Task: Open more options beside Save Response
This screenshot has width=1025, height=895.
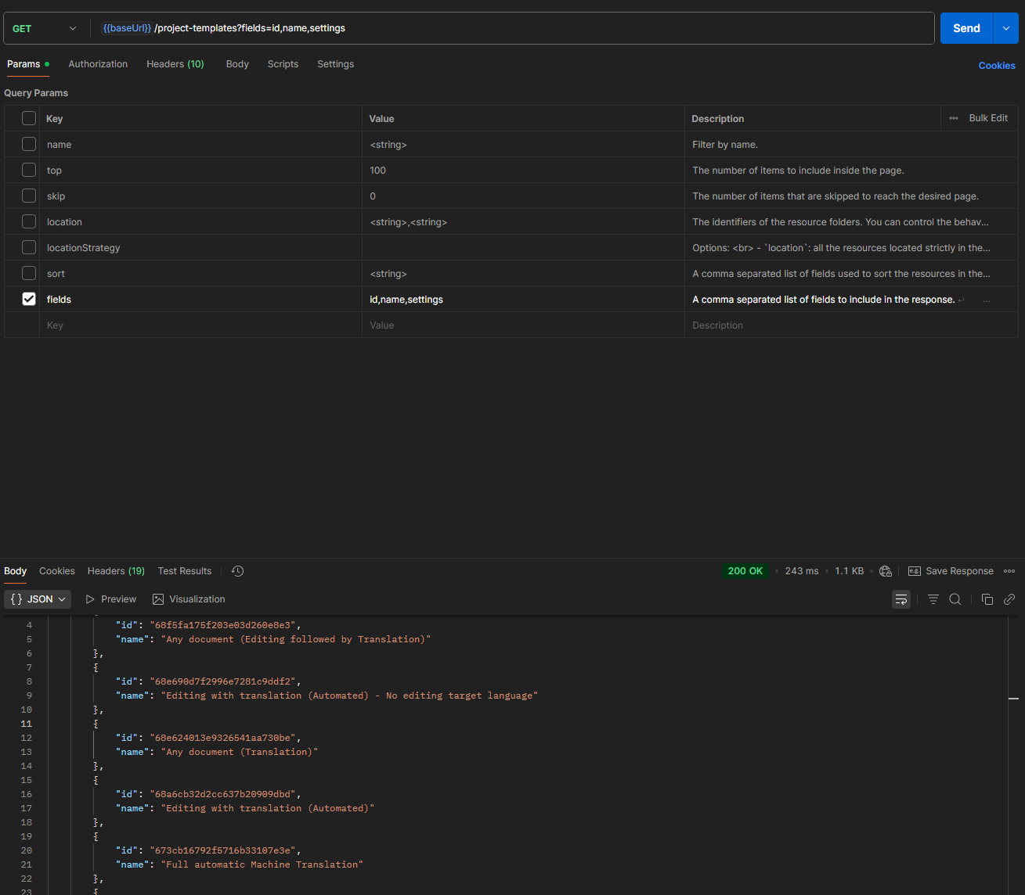Action: click(1009, 571)
